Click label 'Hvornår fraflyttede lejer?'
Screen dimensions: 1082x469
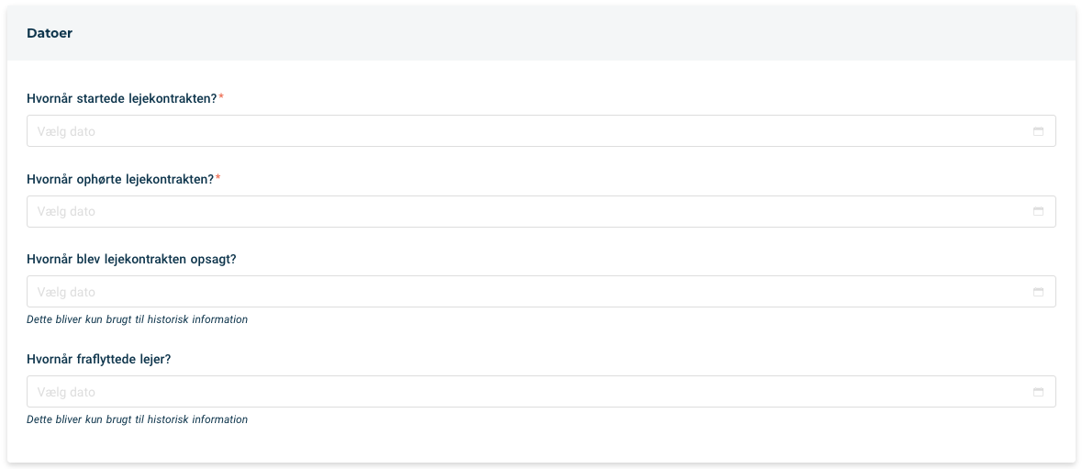(x=99, y=360)
